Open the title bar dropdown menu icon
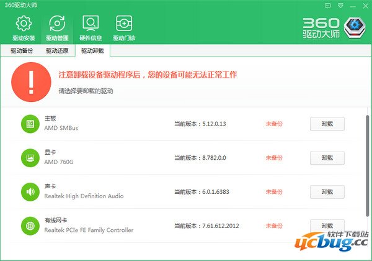Screen dimensions: 372x261 (340, 6)
